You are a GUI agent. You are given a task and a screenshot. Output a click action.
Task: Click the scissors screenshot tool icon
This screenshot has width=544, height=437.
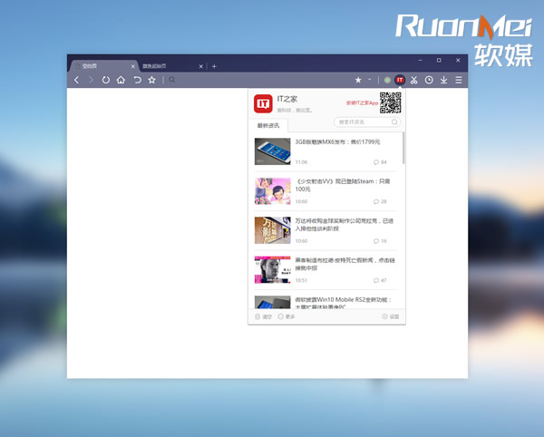click(413, 80)
